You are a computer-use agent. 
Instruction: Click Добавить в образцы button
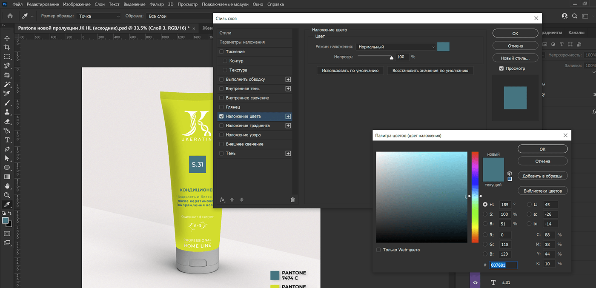(x=542, y=176)
